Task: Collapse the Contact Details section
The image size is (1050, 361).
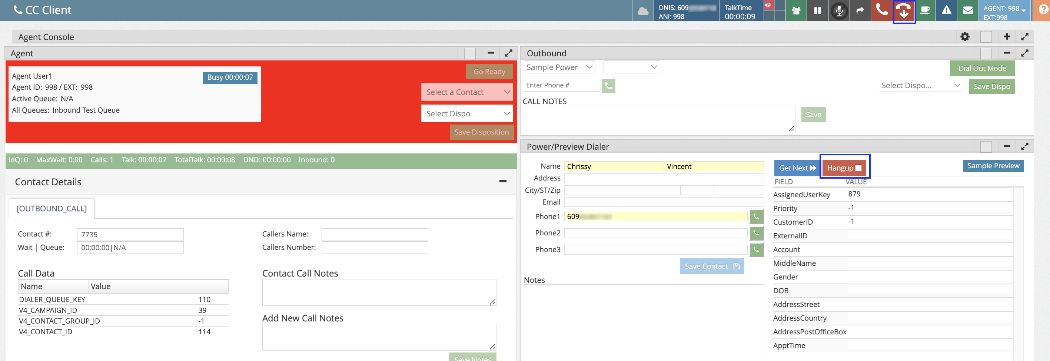Action: [x=502, y=181]
